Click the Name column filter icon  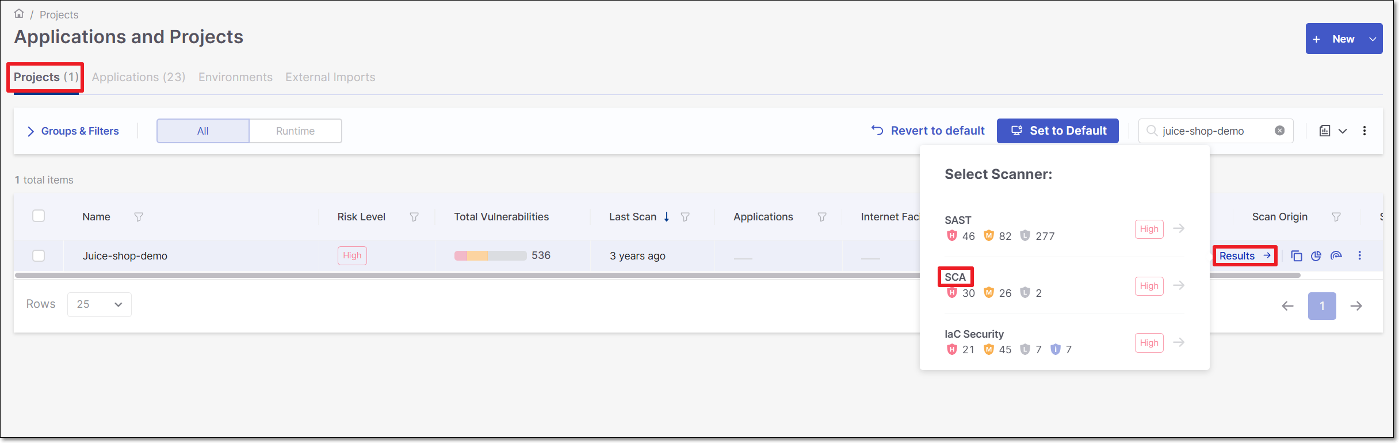tap(139, 217)
